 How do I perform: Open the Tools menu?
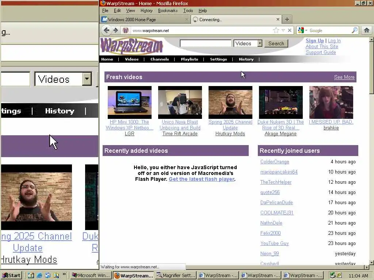tap(188, 11)
